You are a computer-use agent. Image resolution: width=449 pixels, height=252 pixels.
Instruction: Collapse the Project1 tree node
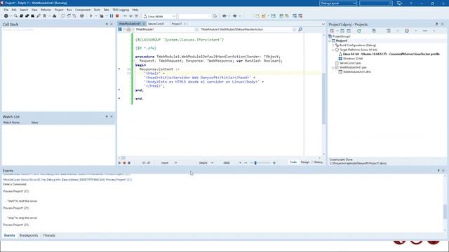330,41
